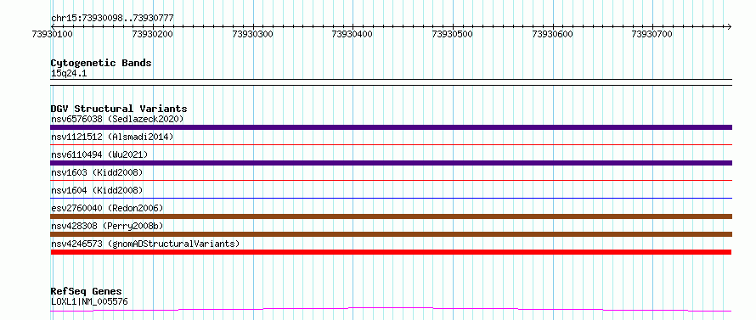Screen dimensions: 756x320
Task: Click ruler position 73930200
Action: click(x=152, y=34)
